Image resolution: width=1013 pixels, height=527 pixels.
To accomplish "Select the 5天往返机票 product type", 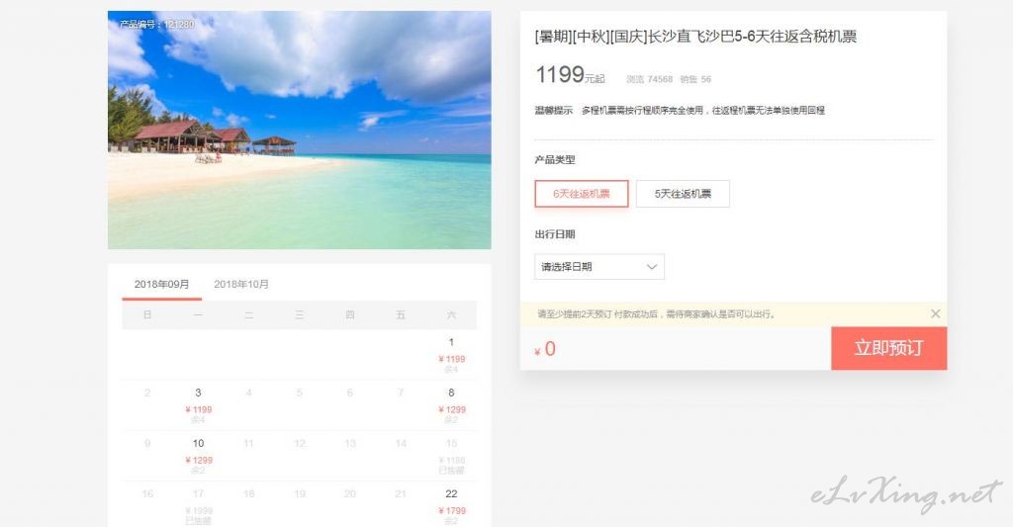I will [683, 194].
